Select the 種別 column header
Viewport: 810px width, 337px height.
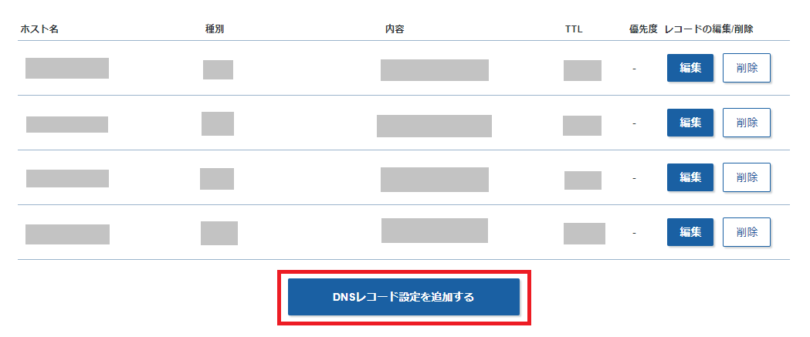click(x=214, y=29)
